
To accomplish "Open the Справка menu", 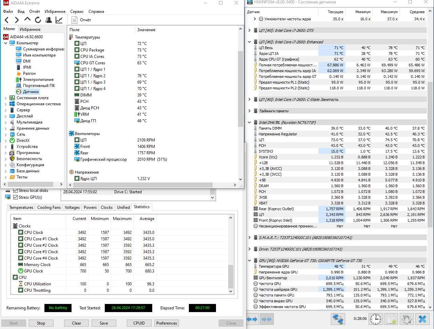I will (96, 12).
